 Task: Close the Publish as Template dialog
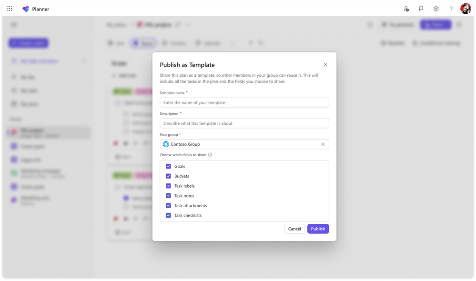click(x=325, y=65)
